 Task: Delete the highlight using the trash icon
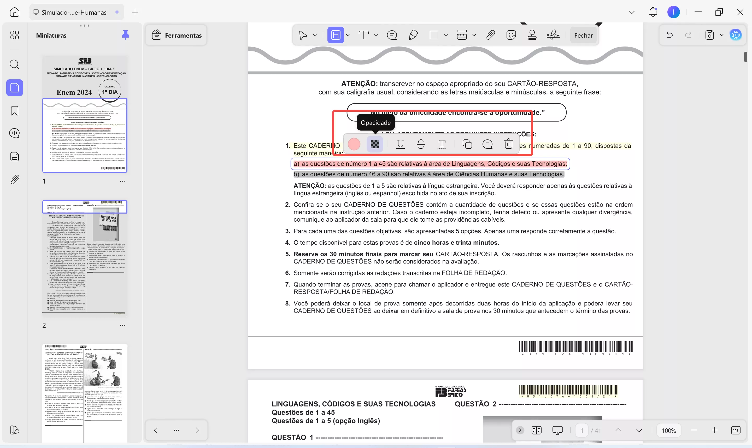click(x=508, y=144)
